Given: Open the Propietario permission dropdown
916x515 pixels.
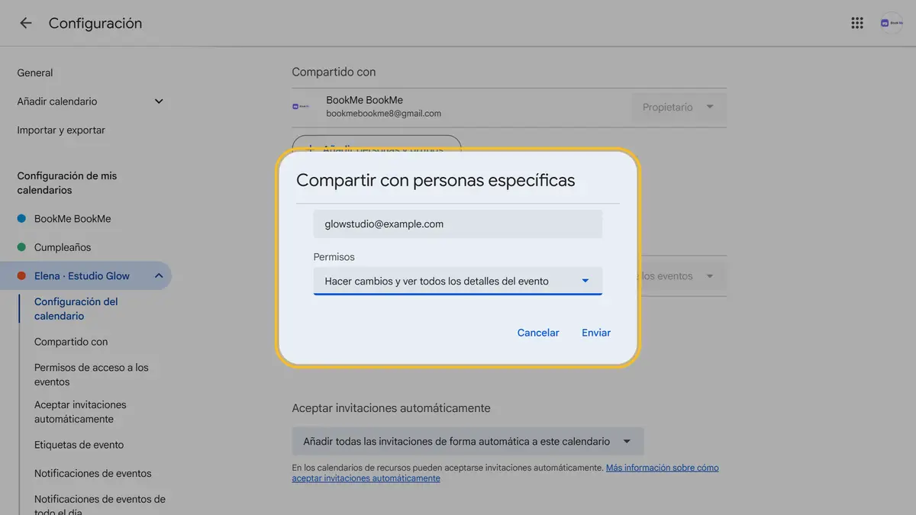Looking at the screenshot, I should coord(679,108).
